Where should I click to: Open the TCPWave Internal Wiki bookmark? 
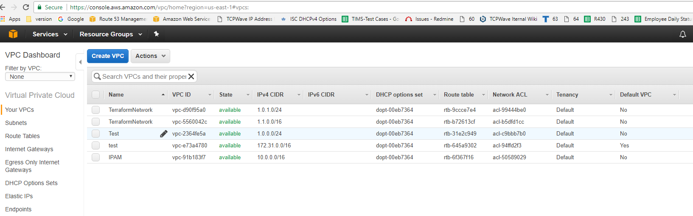[508, 19]
